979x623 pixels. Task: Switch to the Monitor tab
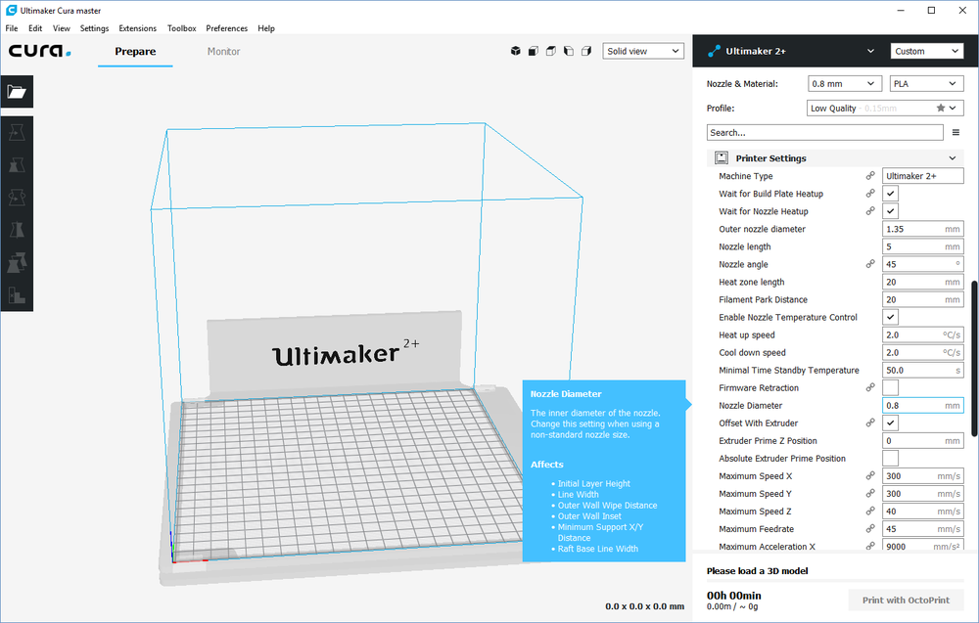223,51
